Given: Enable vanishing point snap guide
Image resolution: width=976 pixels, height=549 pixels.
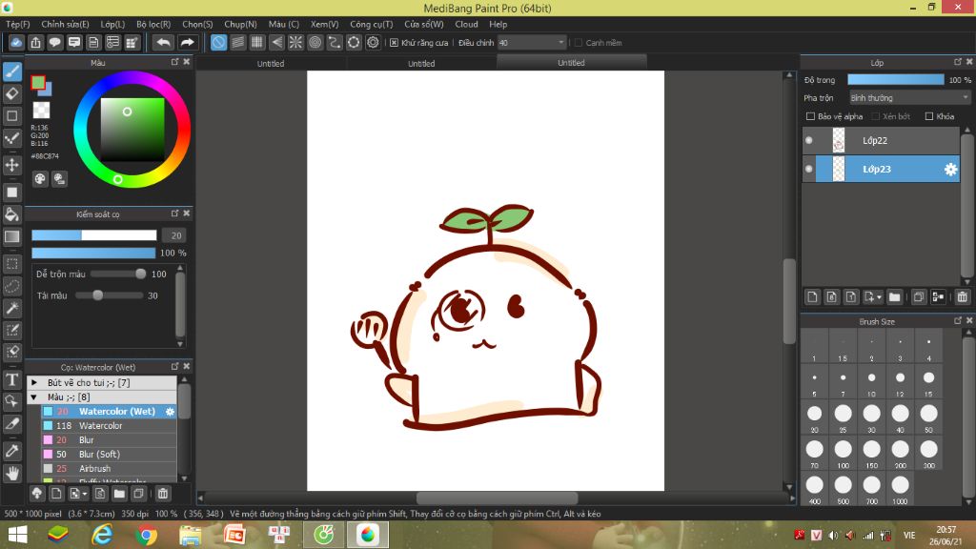Looking at the screenshot, I should 276,42.
